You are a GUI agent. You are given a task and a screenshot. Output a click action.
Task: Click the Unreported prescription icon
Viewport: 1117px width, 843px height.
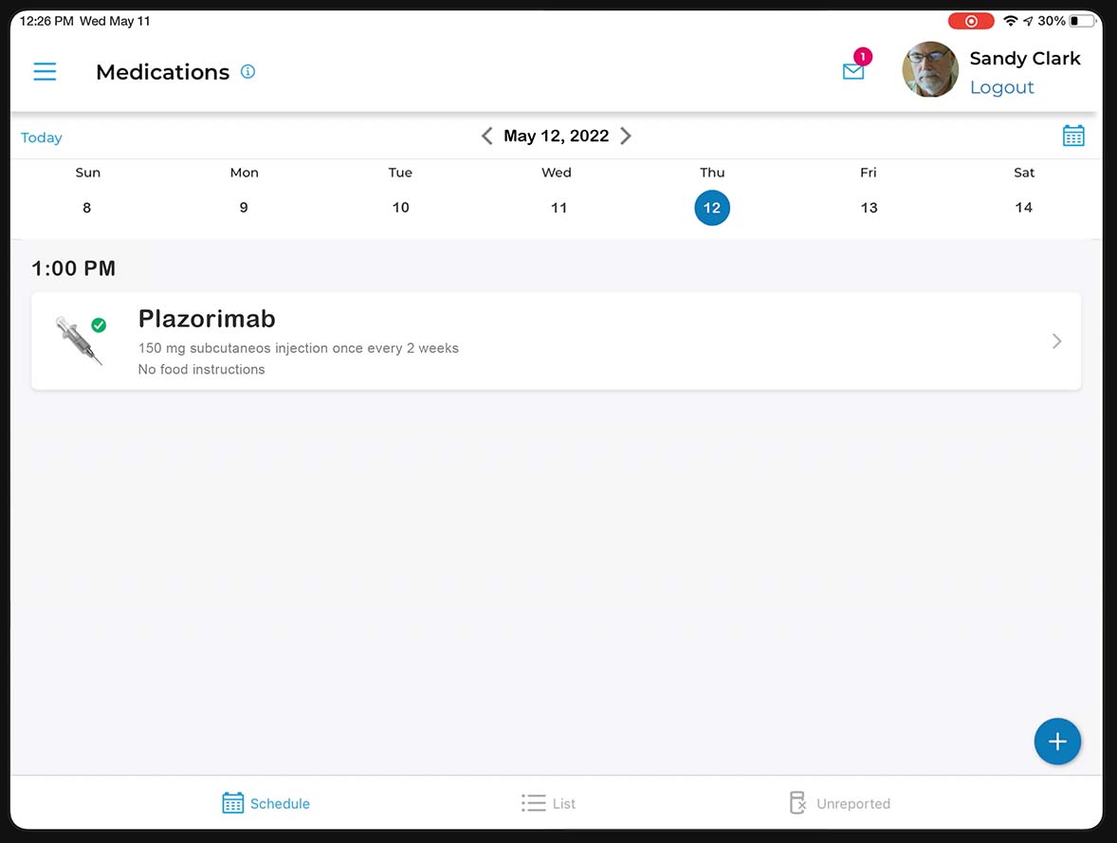click(797, 802)
